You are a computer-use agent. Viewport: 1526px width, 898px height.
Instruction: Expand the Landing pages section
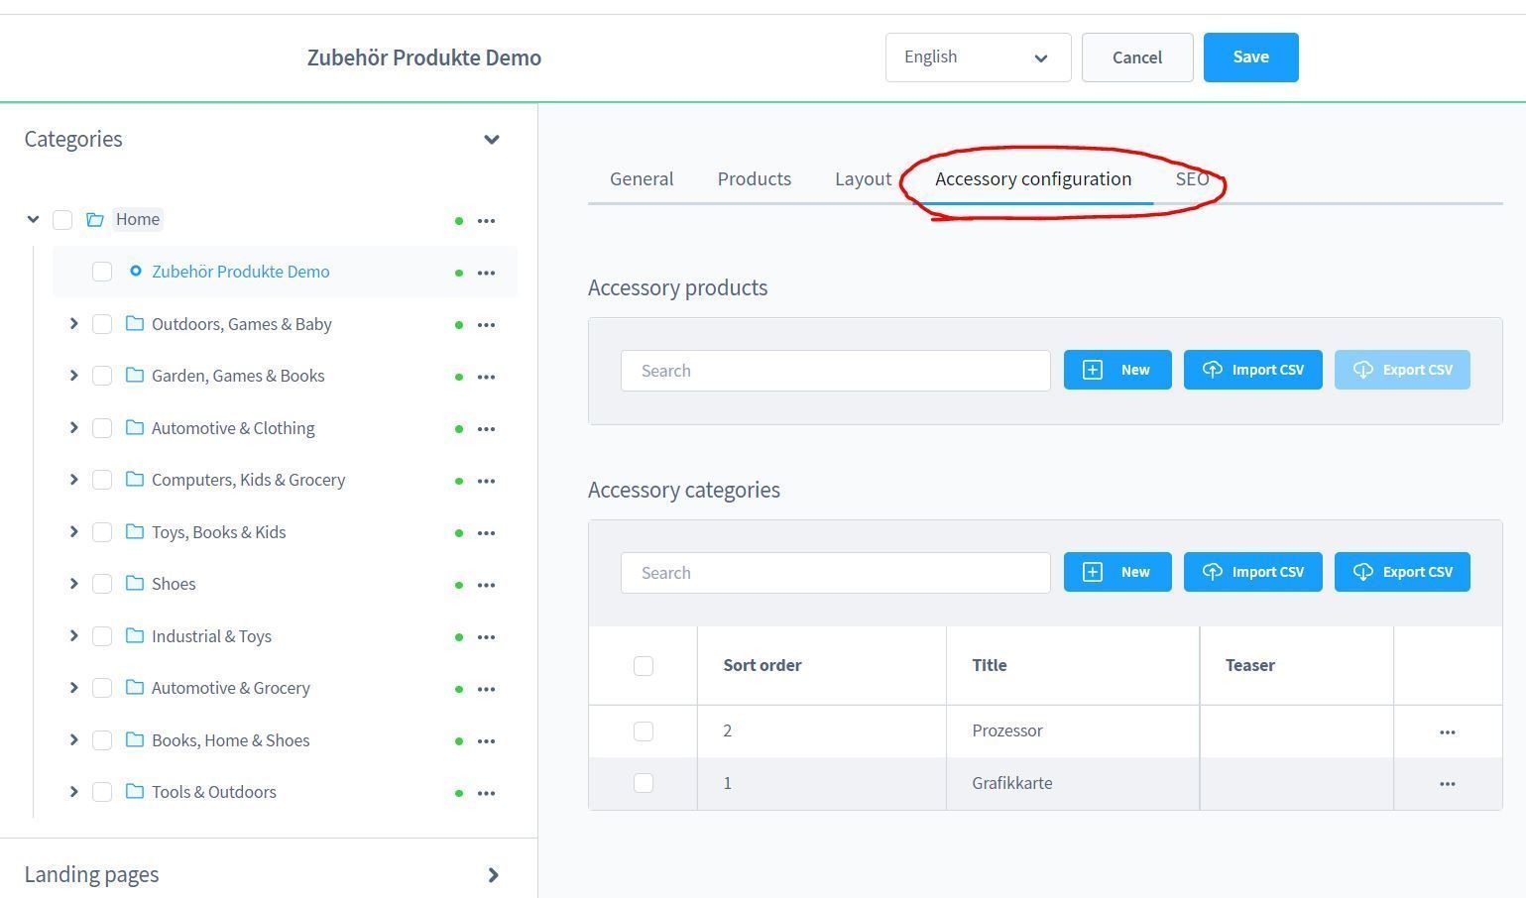[x=493, y=875]
